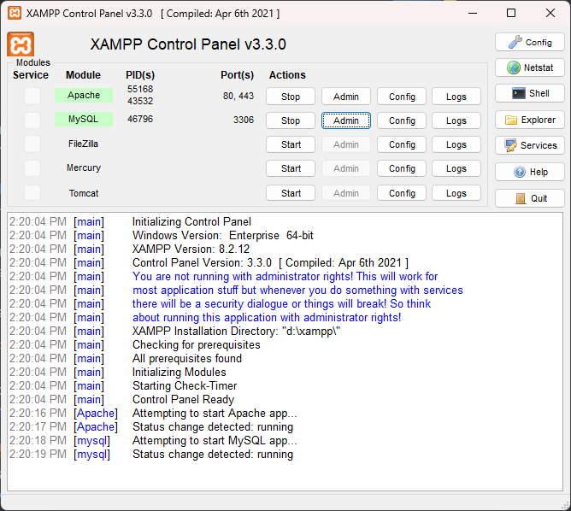Click the Help question-mark icon
This screenshot has height=511, width=571.
coord(520,172)
